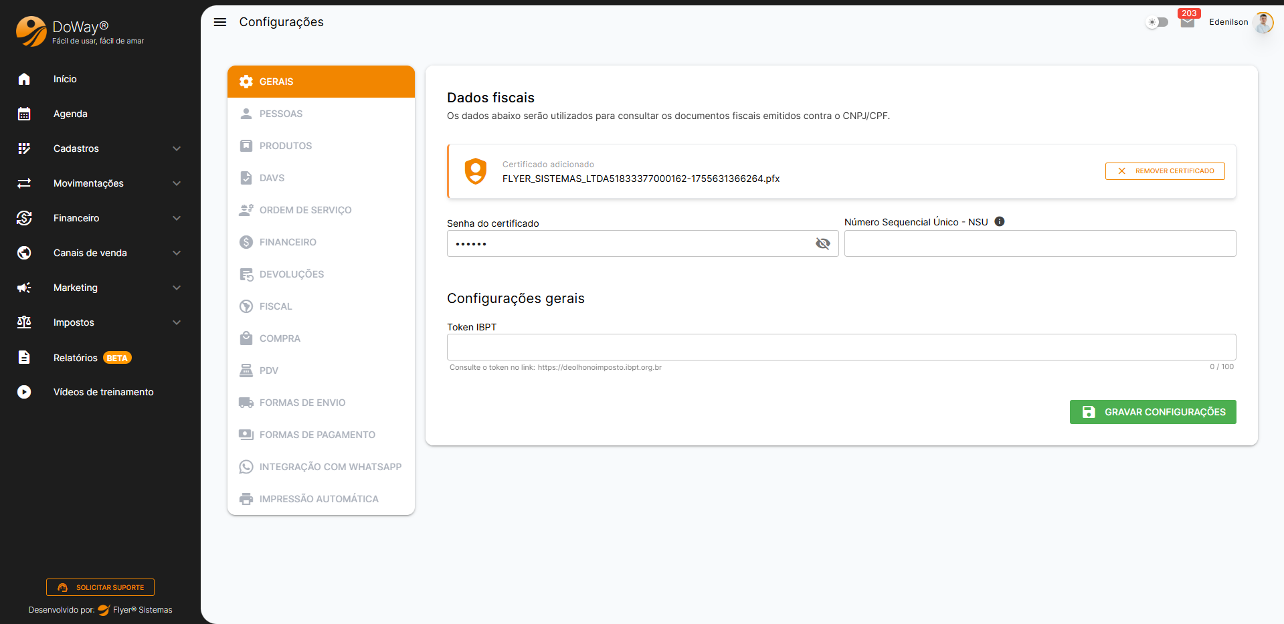Click the NSU info icon
The width and height of the screenshot is (1284, 624).
[x=999, y=222]
